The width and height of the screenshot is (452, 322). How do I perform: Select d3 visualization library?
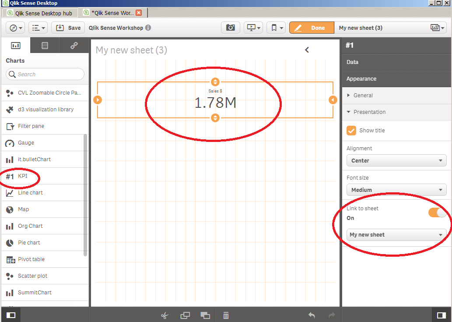click(45, 110)
